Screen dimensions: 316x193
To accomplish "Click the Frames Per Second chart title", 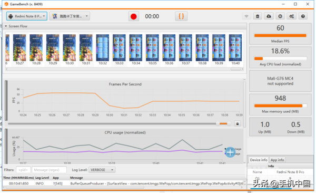I will point(125,84).
